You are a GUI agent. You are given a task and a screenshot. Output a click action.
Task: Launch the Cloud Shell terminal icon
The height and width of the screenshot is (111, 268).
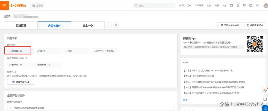point(231,6)
